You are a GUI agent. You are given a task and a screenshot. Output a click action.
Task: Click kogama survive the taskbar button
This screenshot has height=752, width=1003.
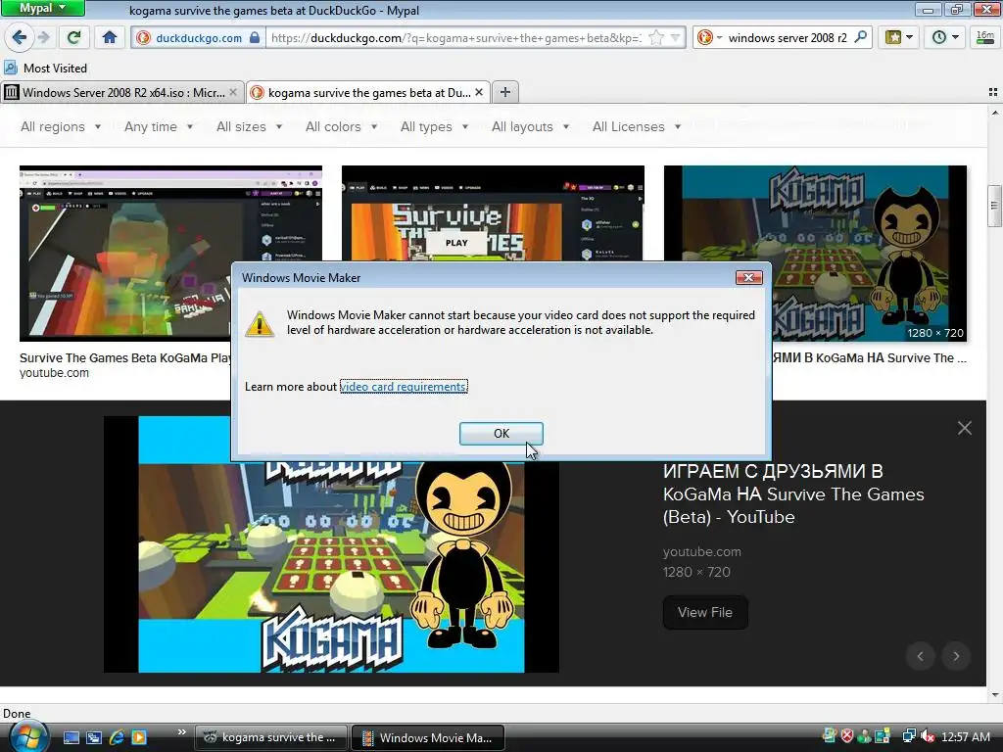[271, 737]
